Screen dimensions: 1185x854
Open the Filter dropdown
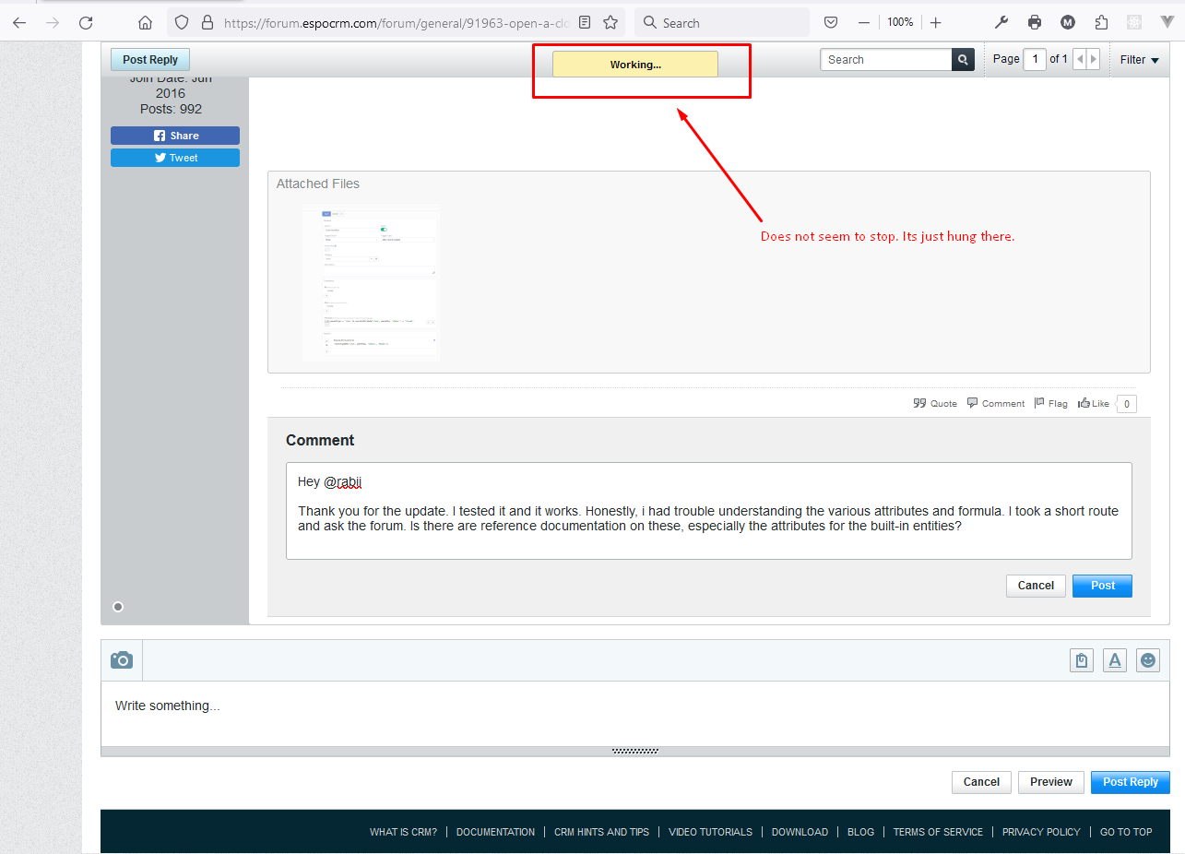pyautogui.click(x=1139, y=60)
